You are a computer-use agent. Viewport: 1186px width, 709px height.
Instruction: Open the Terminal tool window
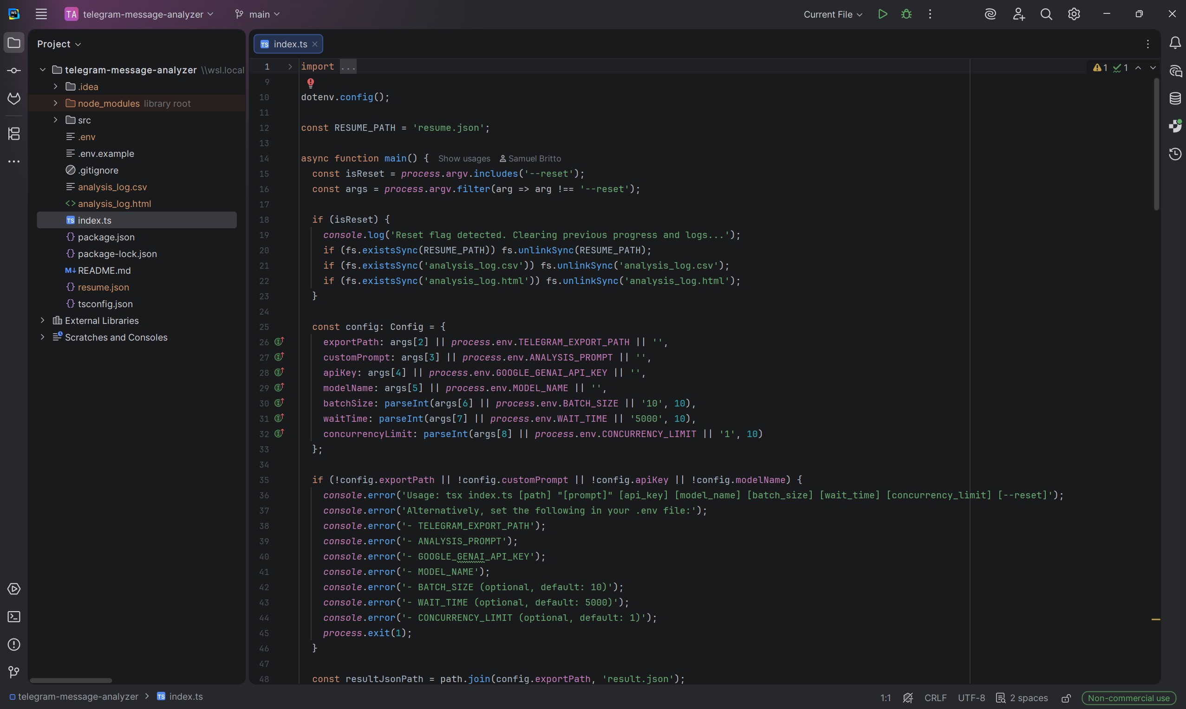[14, 617]
